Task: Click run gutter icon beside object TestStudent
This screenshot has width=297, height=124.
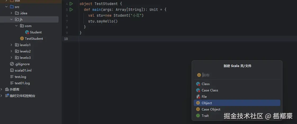Action: click(71, 4)
